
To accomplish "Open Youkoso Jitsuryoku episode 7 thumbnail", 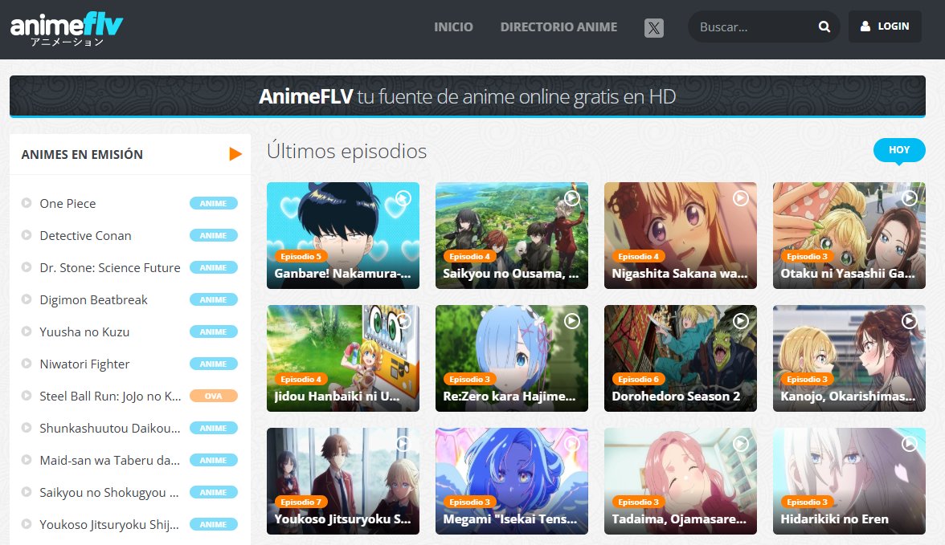I will coord(343,481).
